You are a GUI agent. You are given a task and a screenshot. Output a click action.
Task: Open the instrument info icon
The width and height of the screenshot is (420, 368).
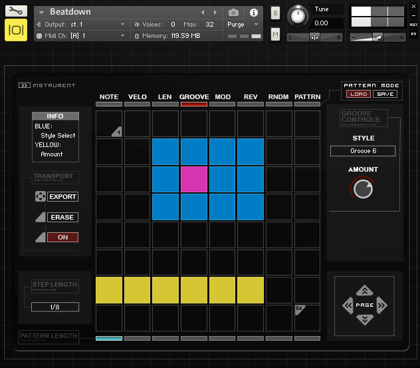click(253, 13)
